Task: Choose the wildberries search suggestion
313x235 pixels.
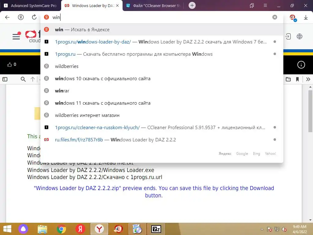Action: click(x=162, y=66)
